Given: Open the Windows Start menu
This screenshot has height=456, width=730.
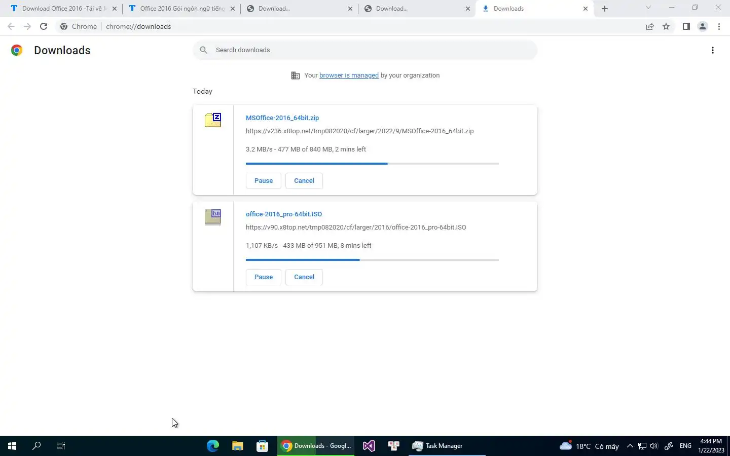Looking at the screenshot, I should click(x=12, y=446).
